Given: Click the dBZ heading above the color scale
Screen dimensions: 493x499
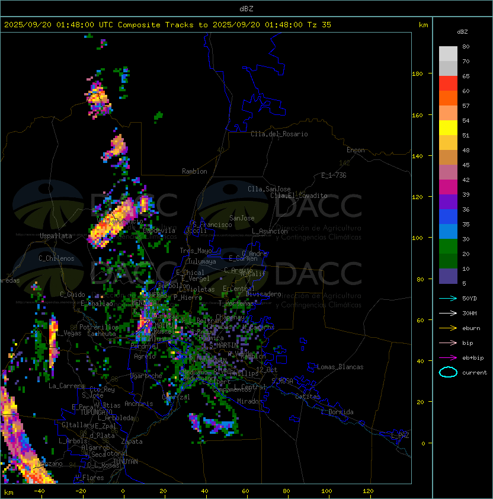Looking at the screenshot, I should pyautogui.click(x=462, y=32).
